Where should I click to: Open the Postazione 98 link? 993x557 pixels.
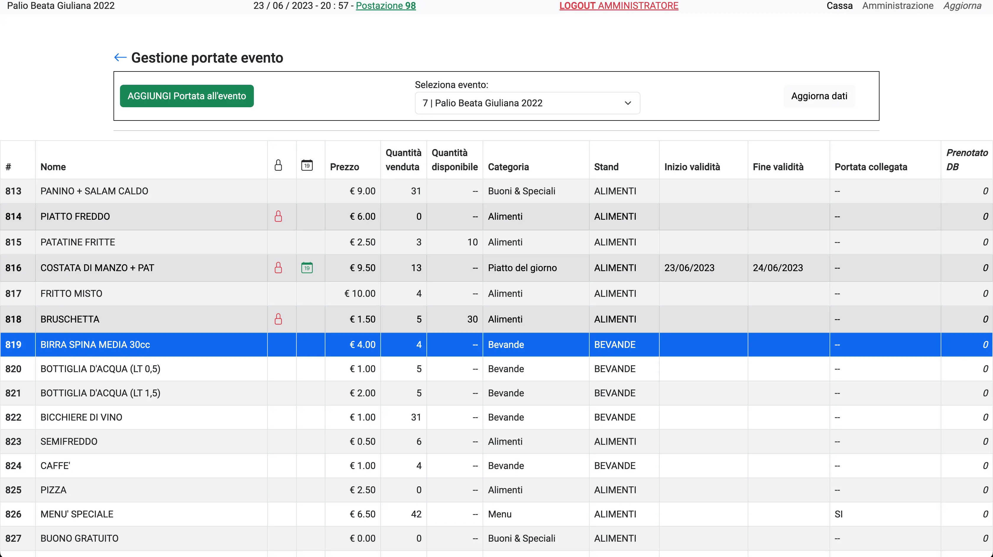pos(386,6)
